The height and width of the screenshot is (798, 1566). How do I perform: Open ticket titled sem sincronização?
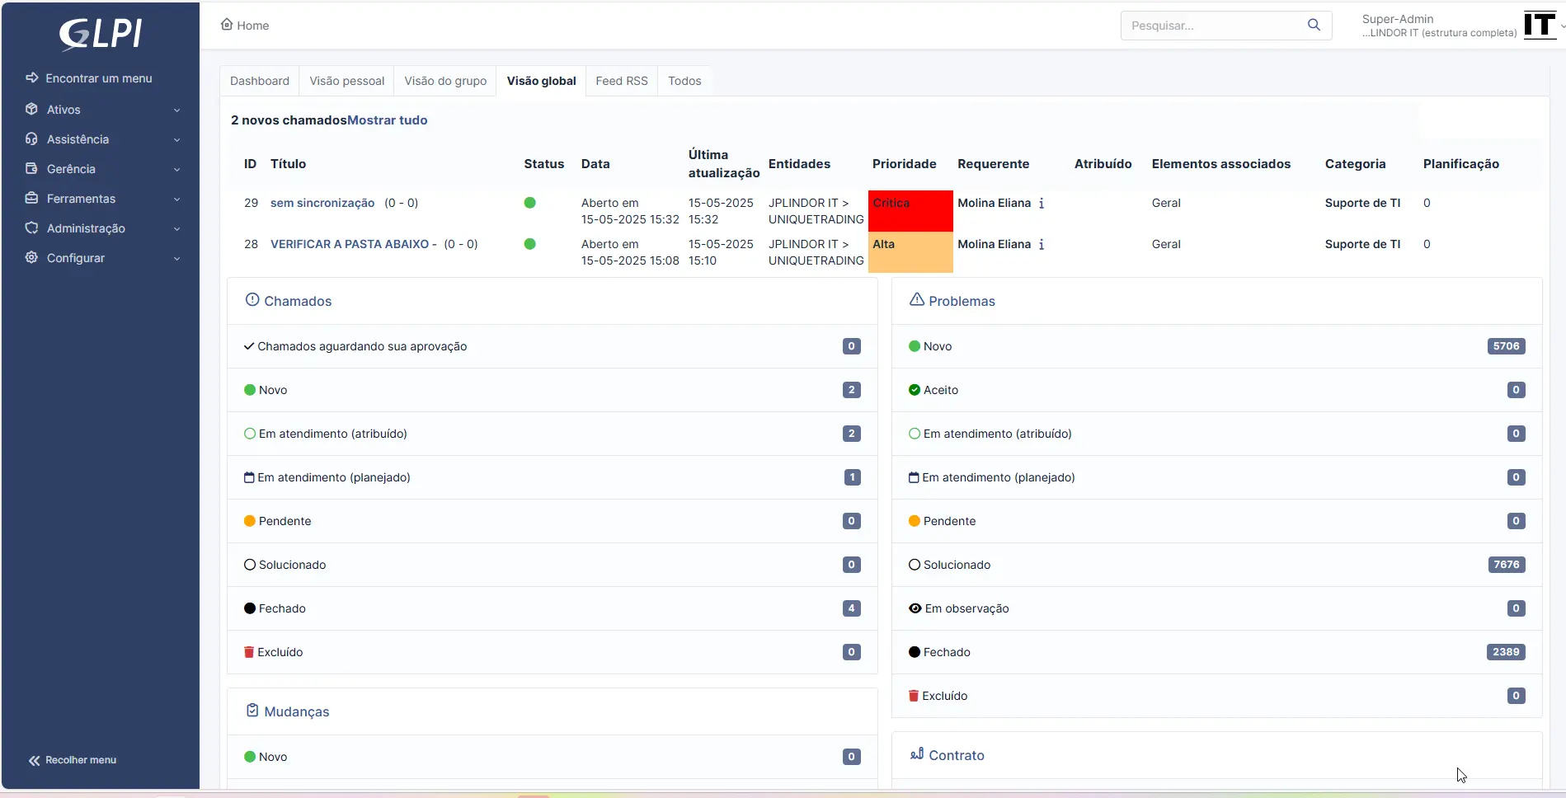(x=322, y=204)
